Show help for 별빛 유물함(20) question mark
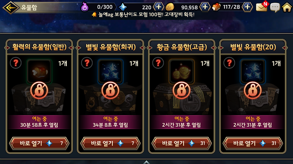 pos(229,63)
